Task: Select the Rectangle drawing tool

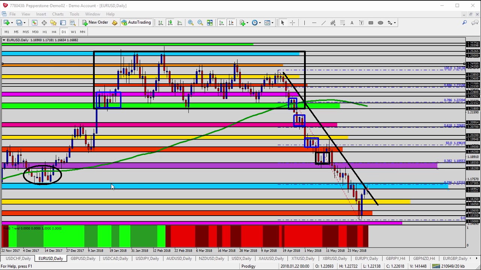Action: (371, 22)
